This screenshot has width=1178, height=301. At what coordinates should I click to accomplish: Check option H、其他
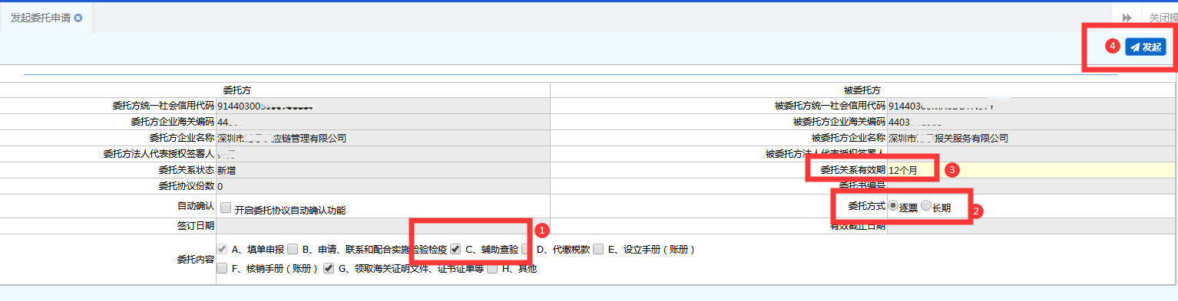[x=492, y=268]
